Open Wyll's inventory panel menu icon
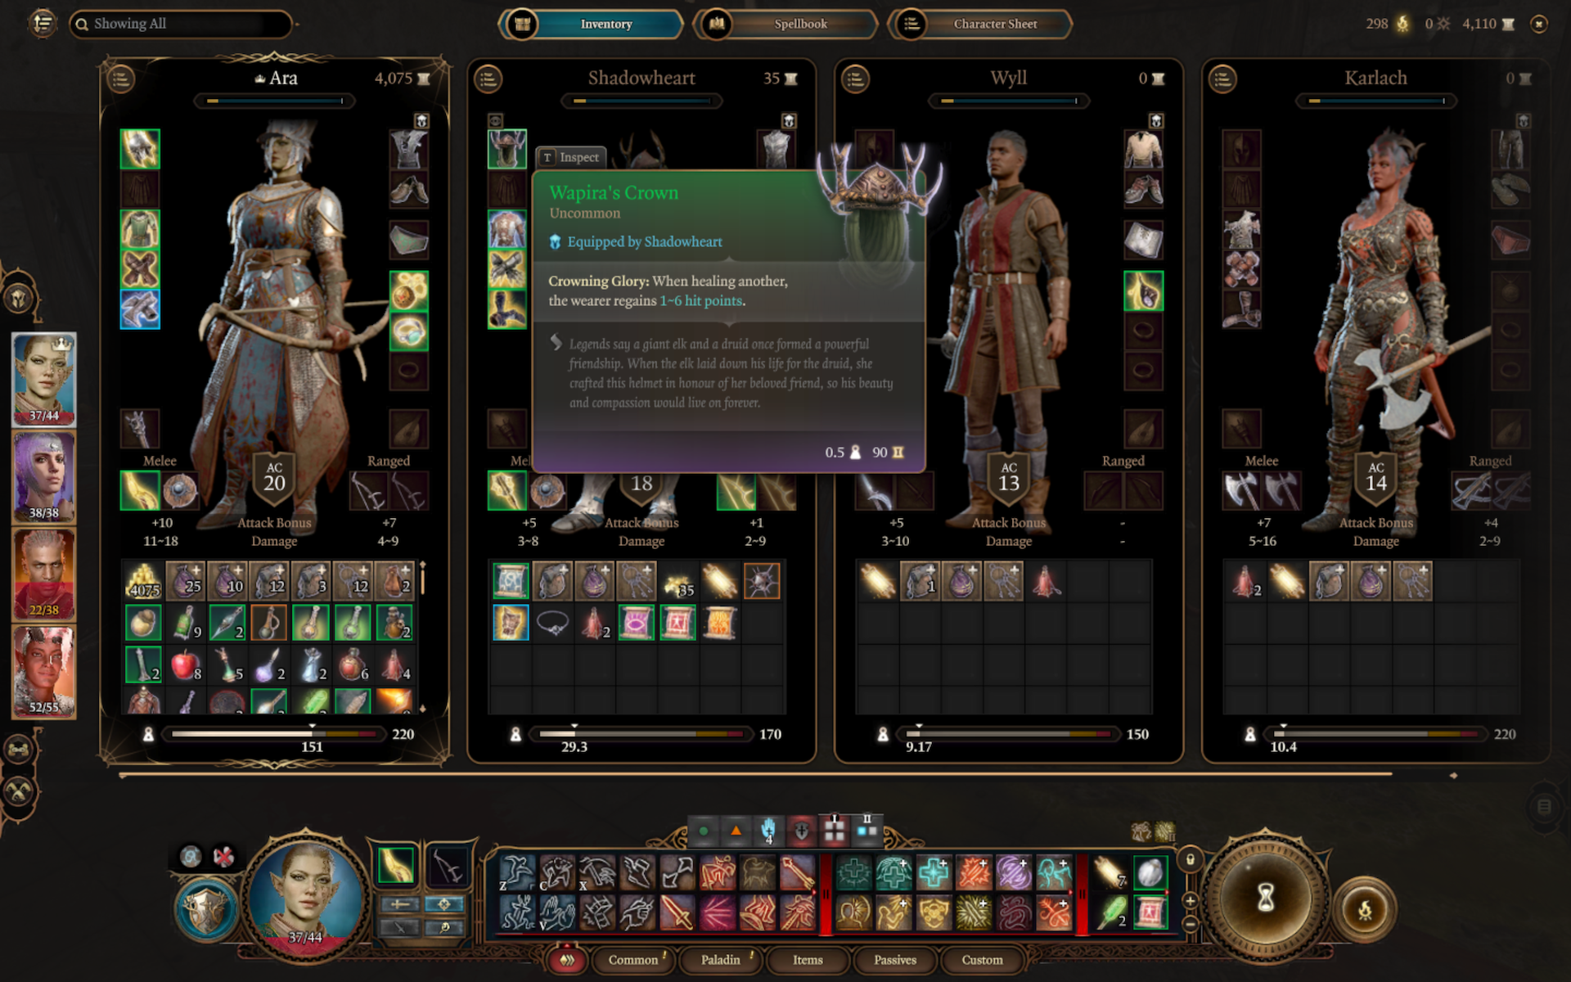 point(856,79)
